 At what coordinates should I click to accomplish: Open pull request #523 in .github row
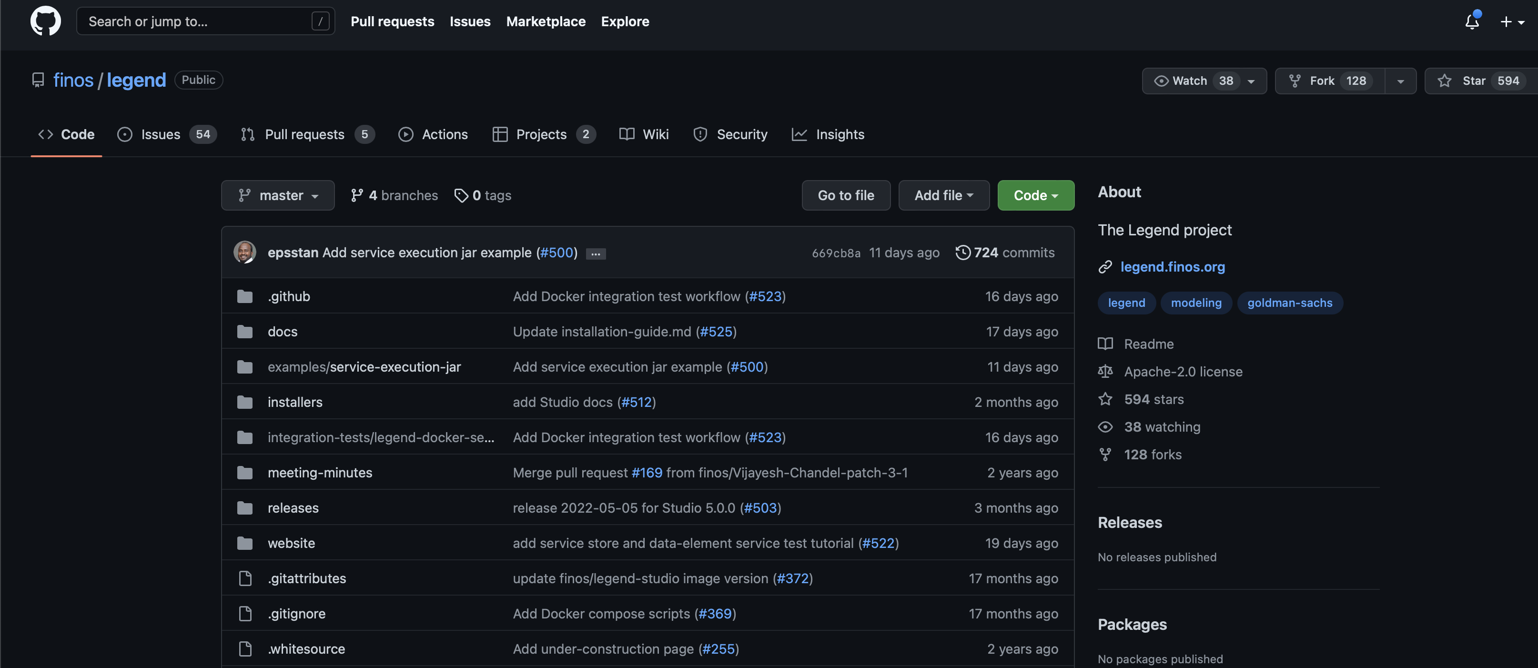coord(765,296)
